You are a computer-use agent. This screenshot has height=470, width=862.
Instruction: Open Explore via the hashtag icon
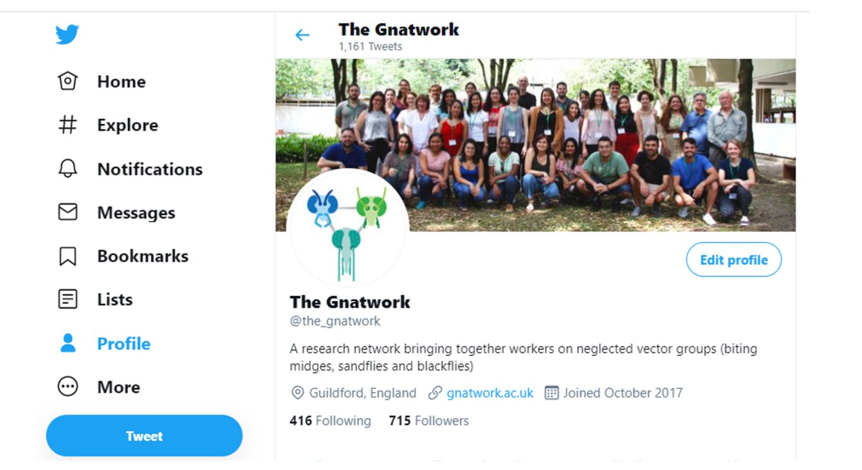(68, 125)
